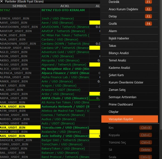Click Tümünü Seç menu item
Screen dimensions: 162x159
(x=130, y=143)
